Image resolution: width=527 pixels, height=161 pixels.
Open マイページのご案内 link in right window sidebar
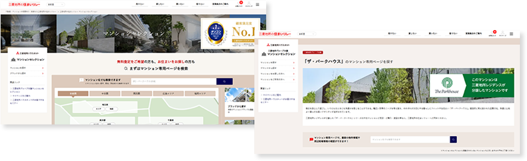[272, 95]
